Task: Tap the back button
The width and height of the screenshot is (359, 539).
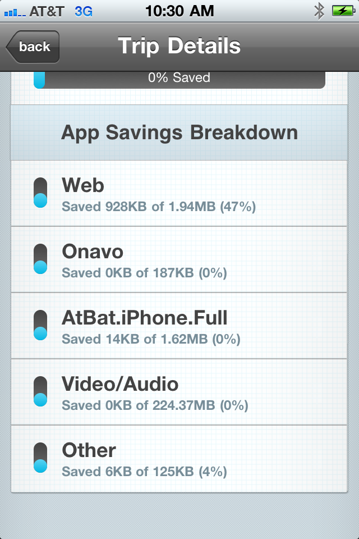Action: click(33, 47)
